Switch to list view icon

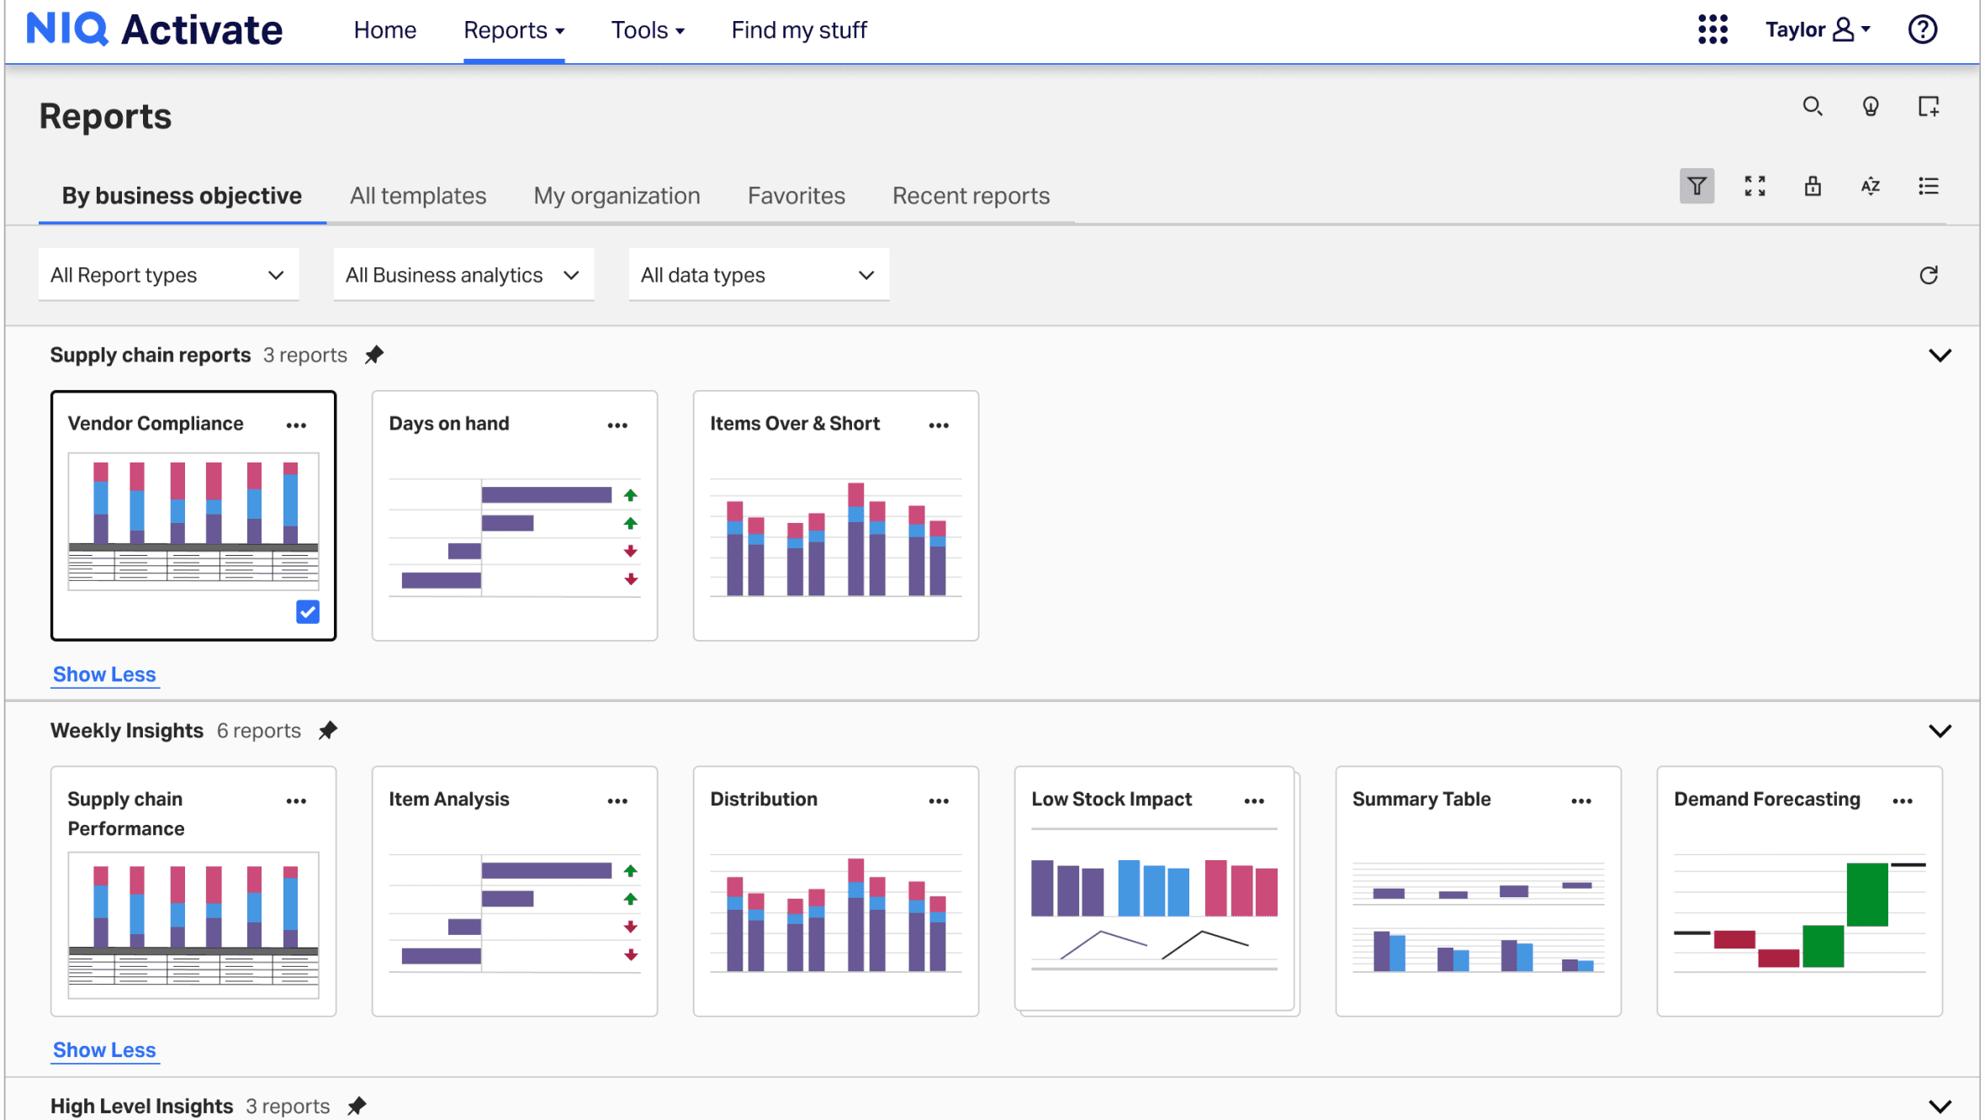[1928, 186]
